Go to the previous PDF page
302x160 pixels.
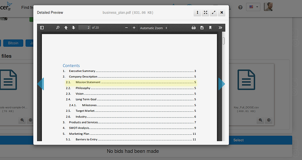[x=66, y=27]
